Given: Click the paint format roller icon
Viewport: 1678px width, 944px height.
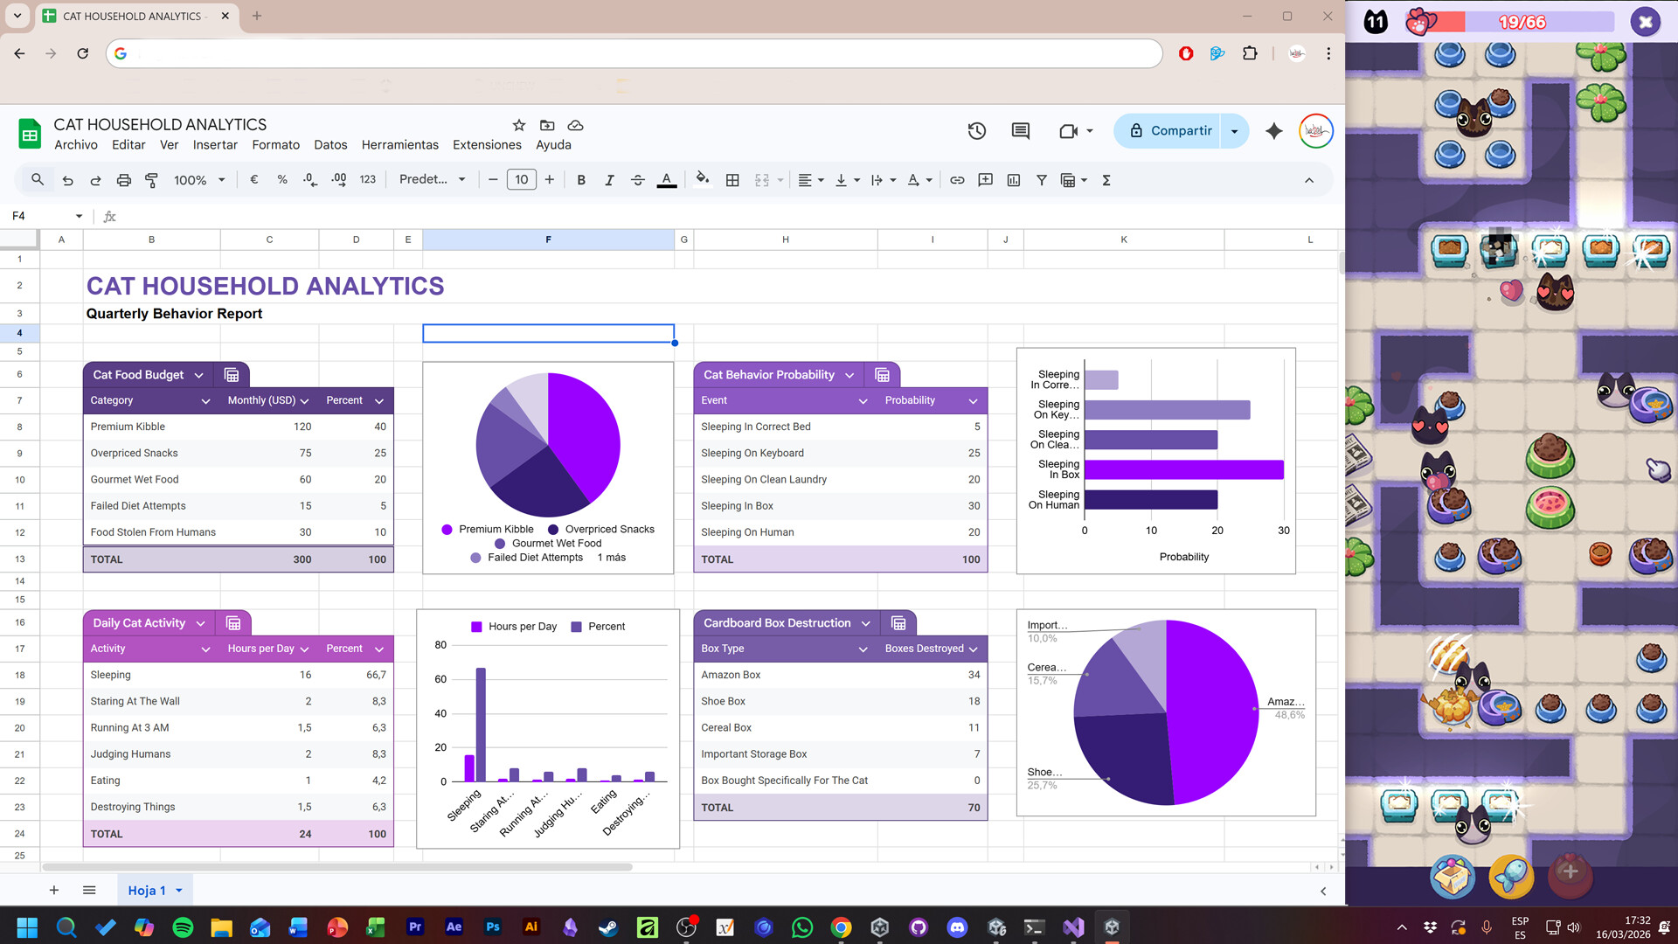Looking at the screenshot, I should pyautogui.click(x=151, y=180).
